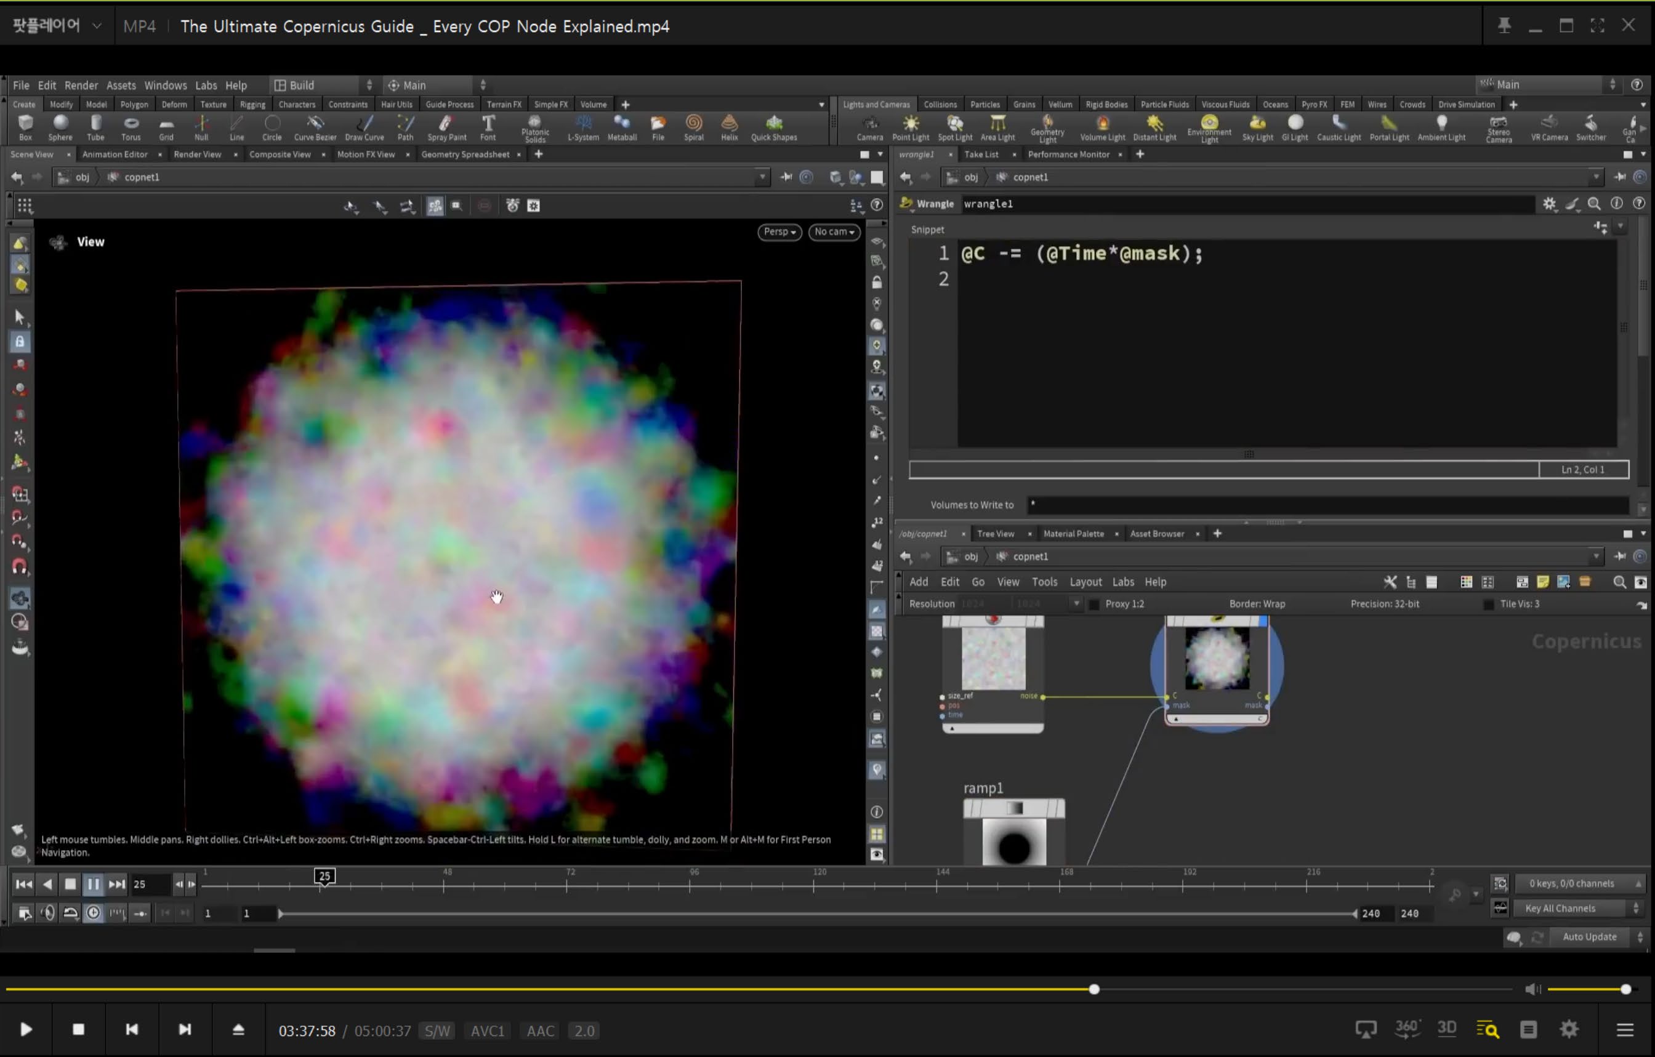Select the Sky Light tool

tap(1257, 128)
